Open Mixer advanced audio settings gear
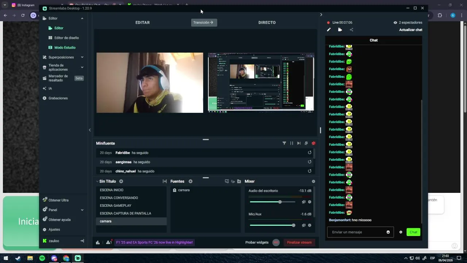Image resolution: width=467 pixels, height=263 pixels. coord(313,181)
